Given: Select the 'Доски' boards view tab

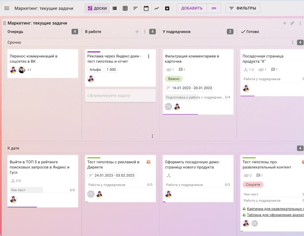Looking at the screenshot, I should pyautogui.click(x=97, y=8).
